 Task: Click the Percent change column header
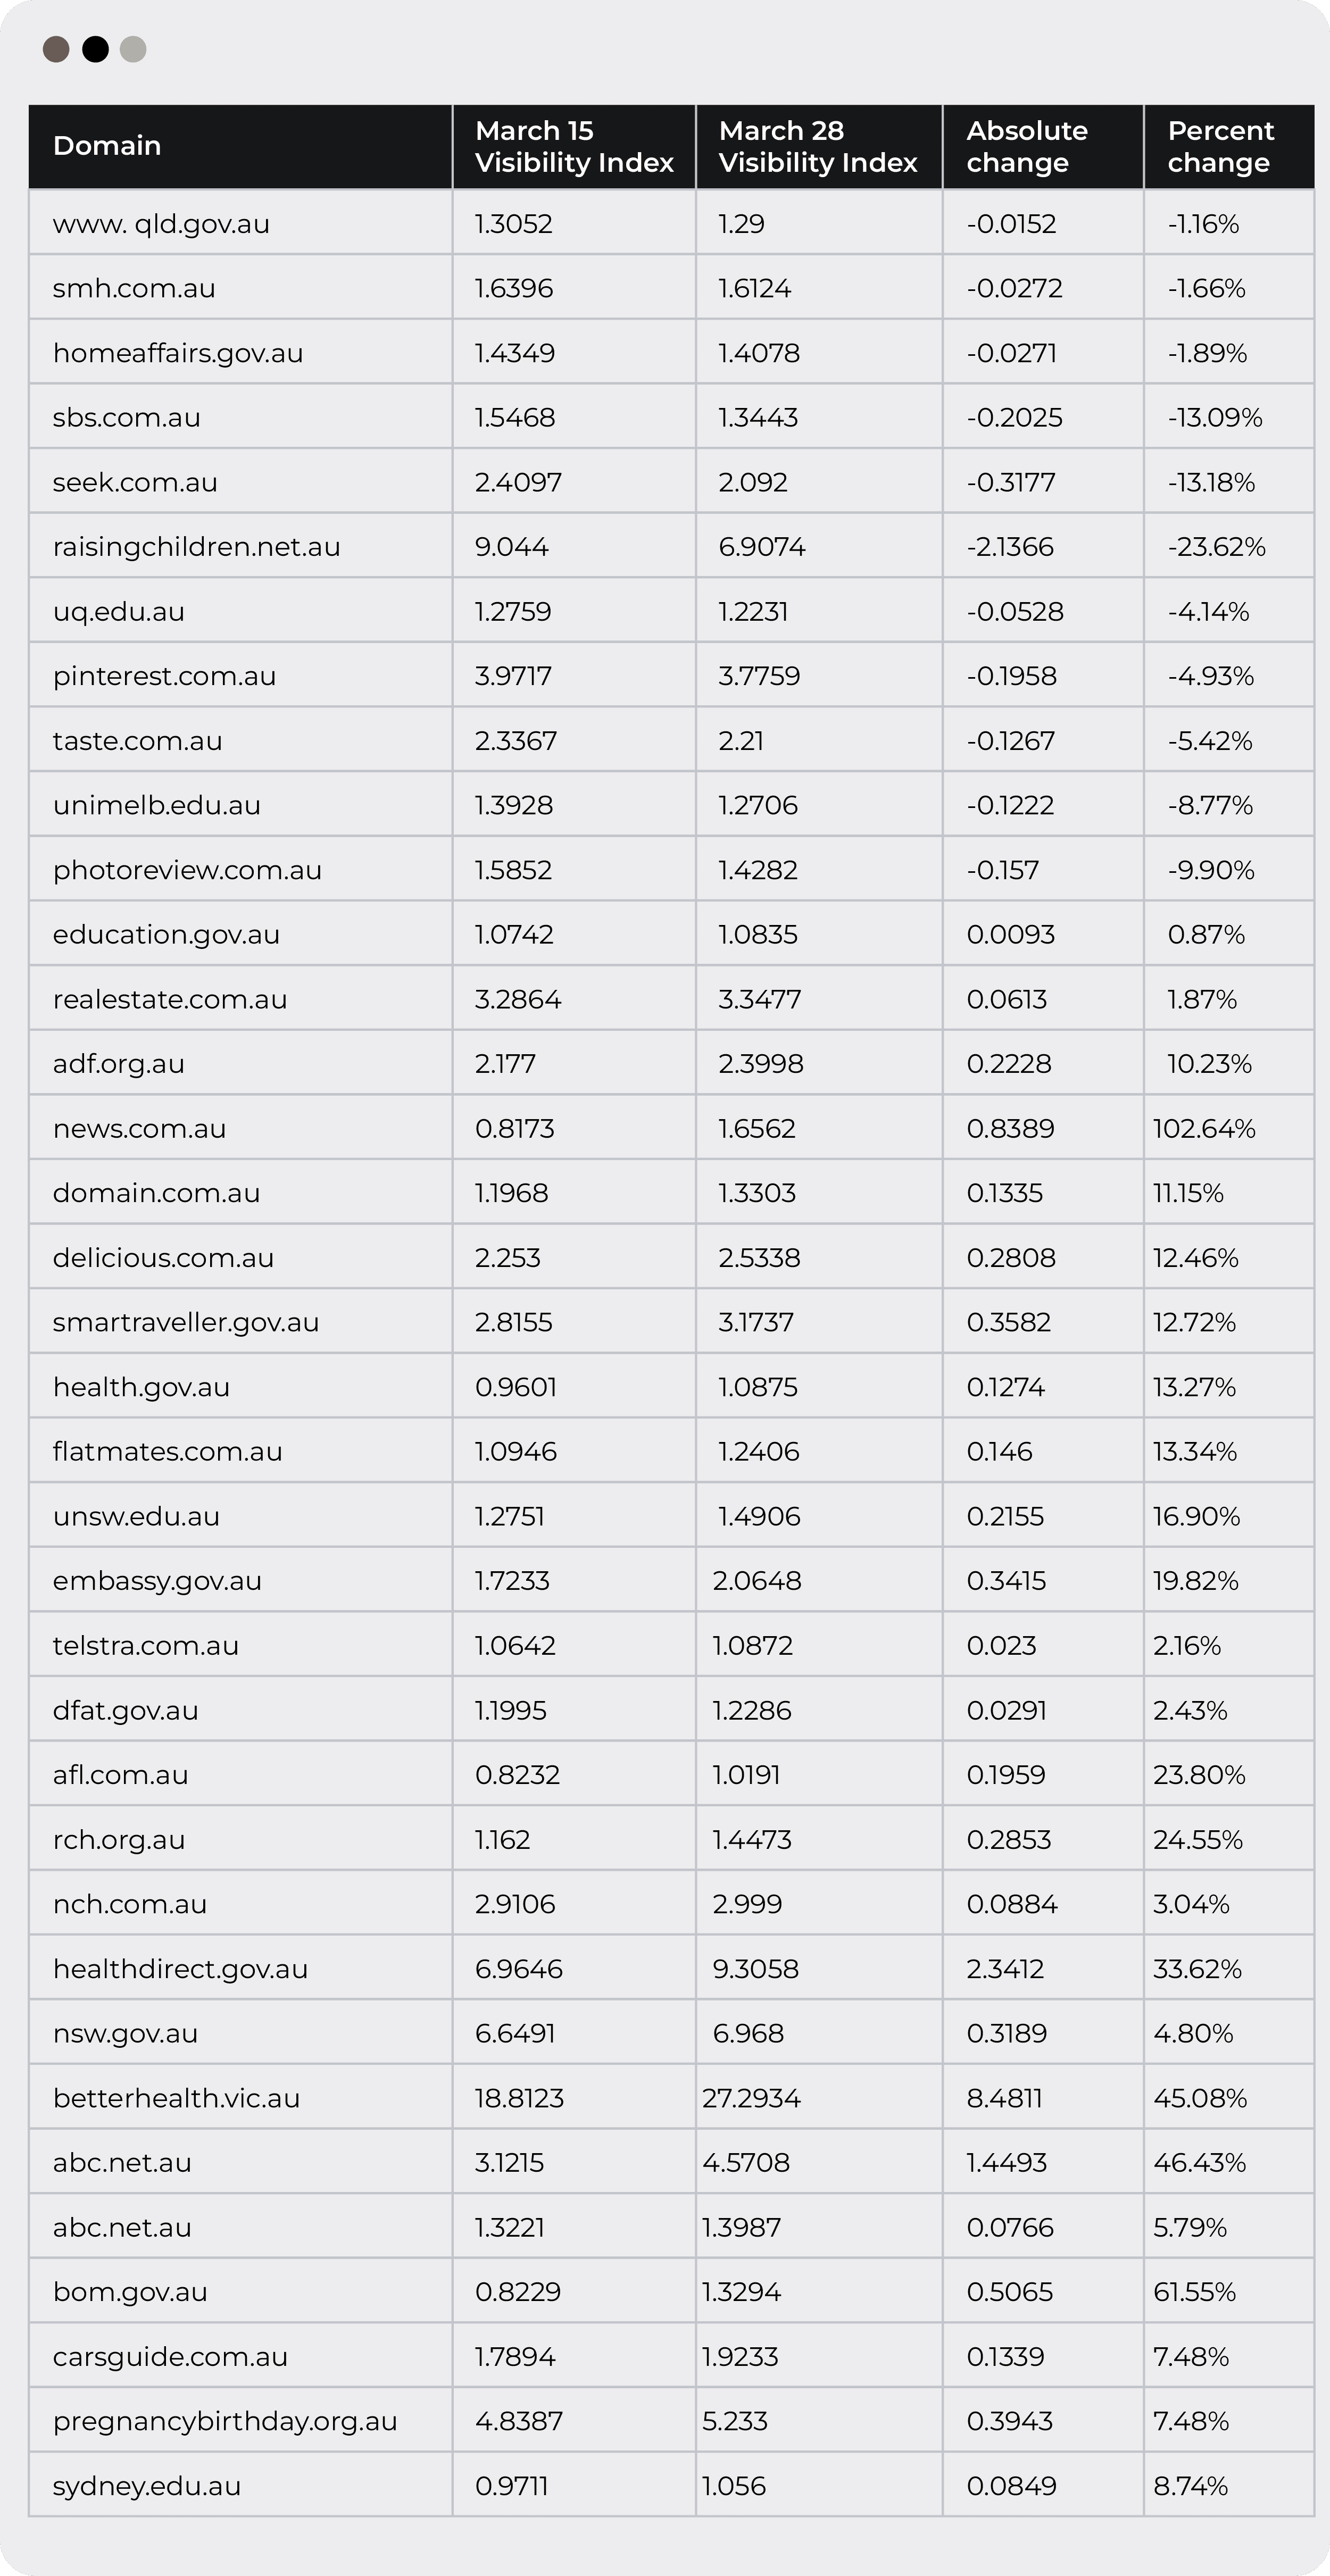point(1220,146)
